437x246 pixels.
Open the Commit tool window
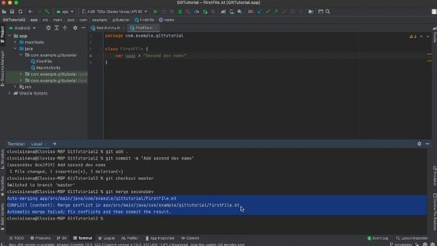point(190,238)
